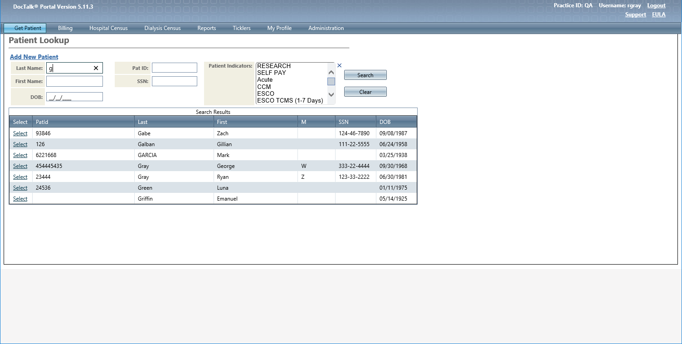Sort results by the Last column header
This screenshot has width=682, height=344.
143,122
